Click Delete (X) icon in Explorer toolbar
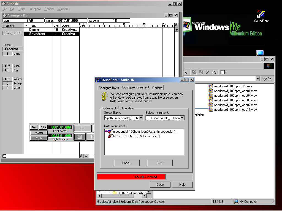Image resolution: width=282 pixels, height=211 pixels. click(208, 72)
